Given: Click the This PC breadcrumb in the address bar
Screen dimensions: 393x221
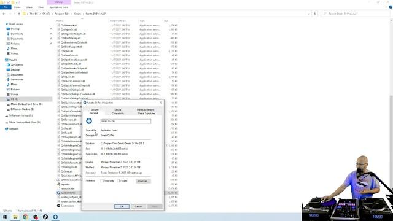Looking at the screenshot, I should click(34, 14).
